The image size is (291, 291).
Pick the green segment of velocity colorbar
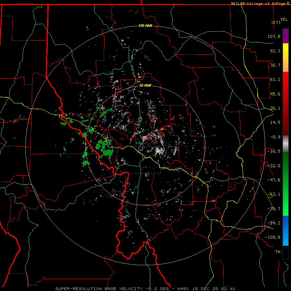[286, 184]
